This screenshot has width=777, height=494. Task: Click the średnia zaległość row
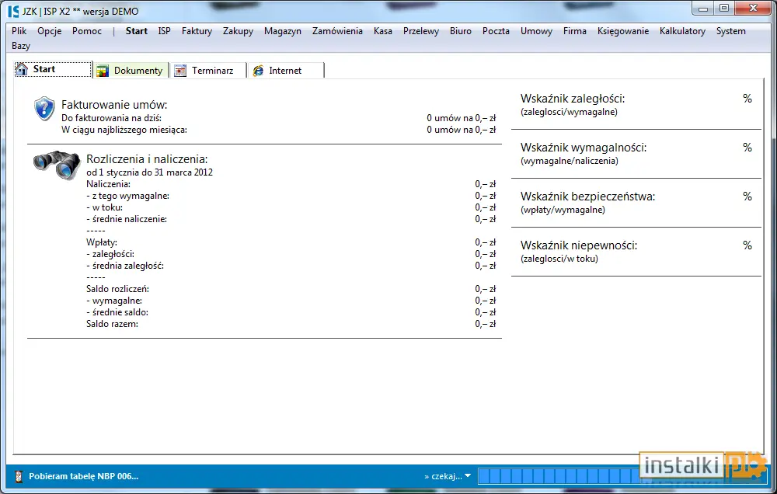click(x=291, y=266)
